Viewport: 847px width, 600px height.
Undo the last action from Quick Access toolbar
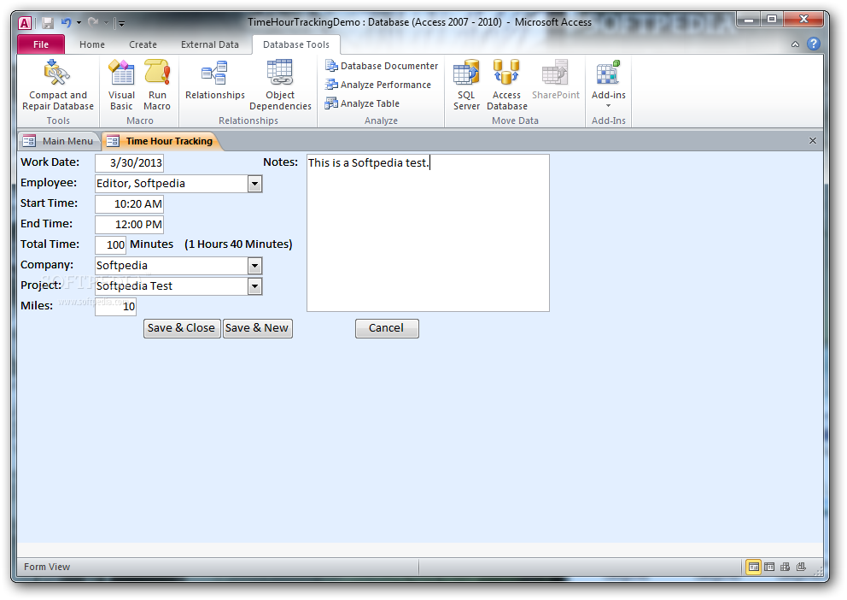click(66, 23)
